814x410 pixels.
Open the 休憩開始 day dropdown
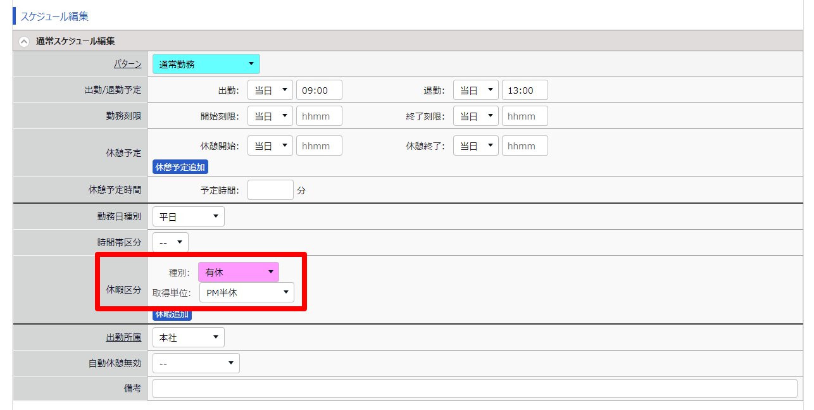(270, 146)
